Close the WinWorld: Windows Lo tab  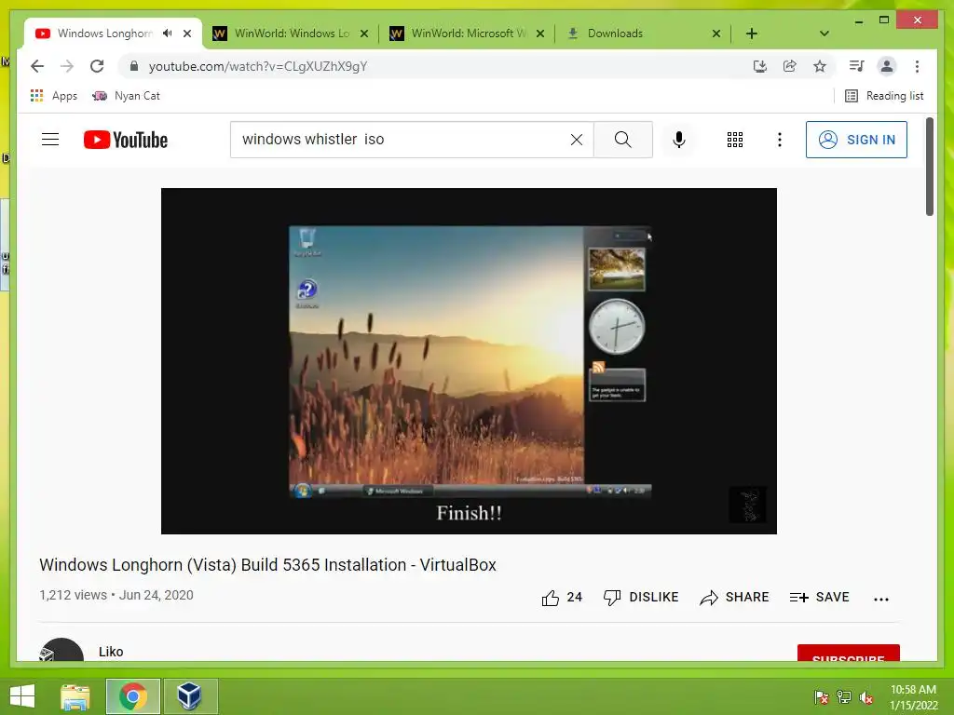364,34
